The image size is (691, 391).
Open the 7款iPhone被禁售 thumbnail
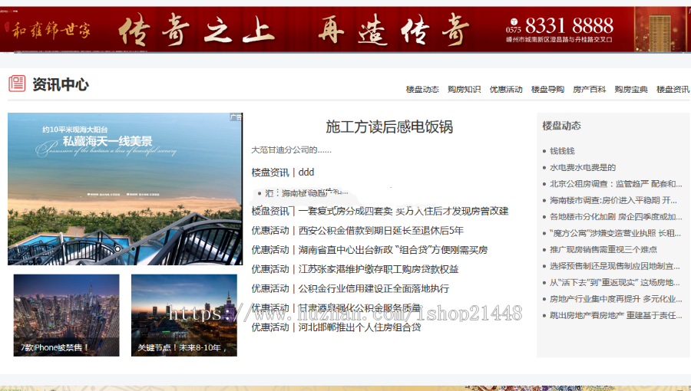click(x=67, y=315)
